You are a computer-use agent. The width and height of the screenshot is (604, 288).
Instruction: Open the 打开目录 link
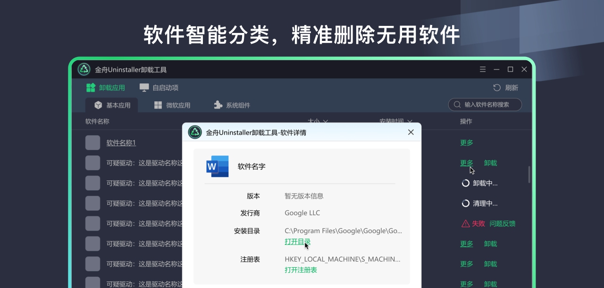click(x=298, y=241)
